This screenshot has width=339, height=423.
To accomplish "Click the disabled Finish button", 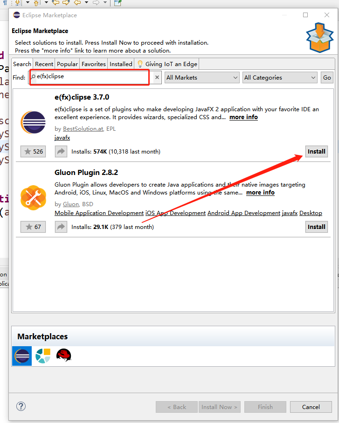I will (265, 407).
